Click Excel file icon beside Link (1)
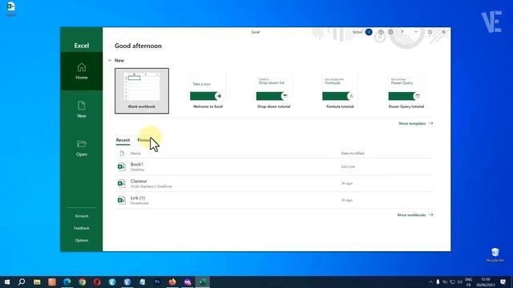Image resolution: width=513 pixels, height=288 pixels. (x=121, y=200)
